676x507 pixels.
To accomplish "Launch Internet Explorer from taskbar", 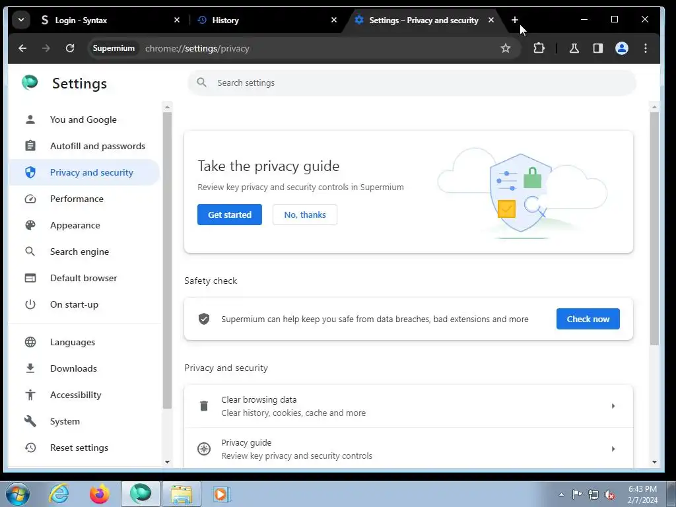I will click(59, 494).
